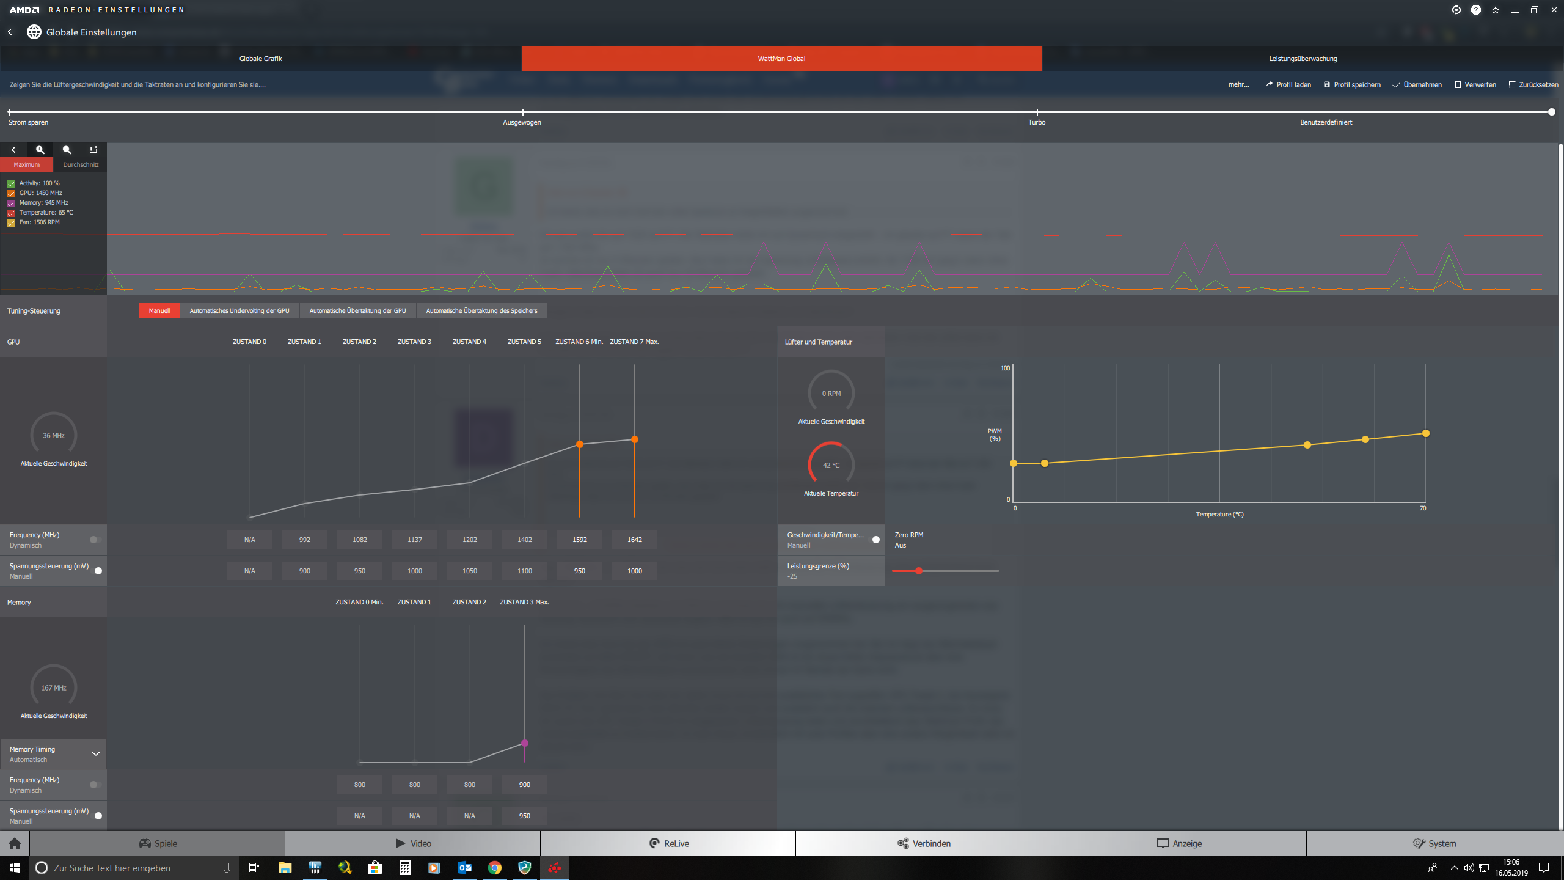Screen dimensions: 1564x880
Task: Open the Radeon home icon
Action: tap(15, 843)
